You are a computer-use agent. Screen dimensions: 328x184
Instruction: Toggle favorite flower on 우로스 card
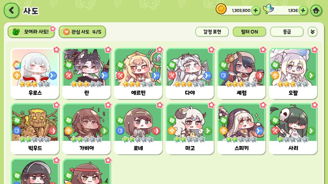(56, 50)
